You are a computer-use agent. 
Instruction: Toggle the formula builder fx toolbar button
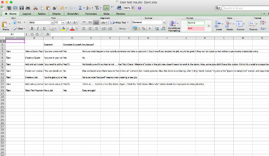[106, 8]
